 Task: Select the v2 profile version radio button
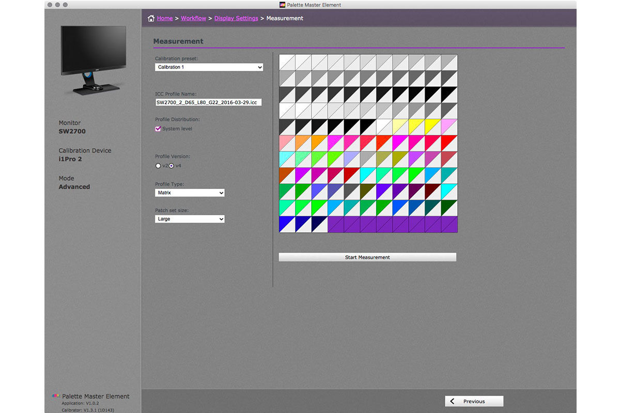(x=158, y=166)
